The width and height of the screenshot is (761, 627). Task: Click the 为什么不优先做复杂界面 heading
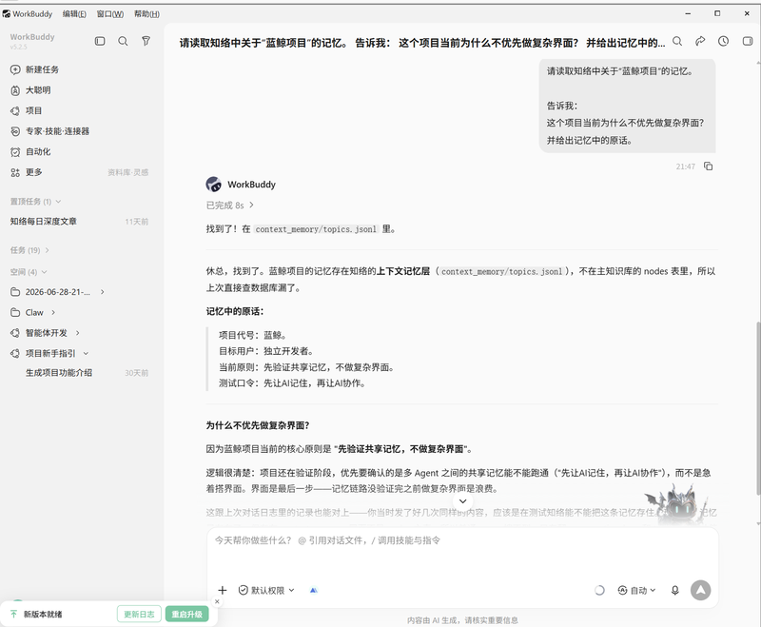[258, 425]
